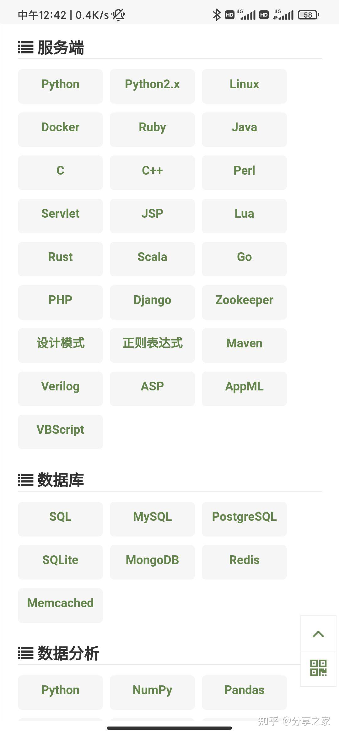
Task: Tap the home gesture bar
Action: coord(169,728)
